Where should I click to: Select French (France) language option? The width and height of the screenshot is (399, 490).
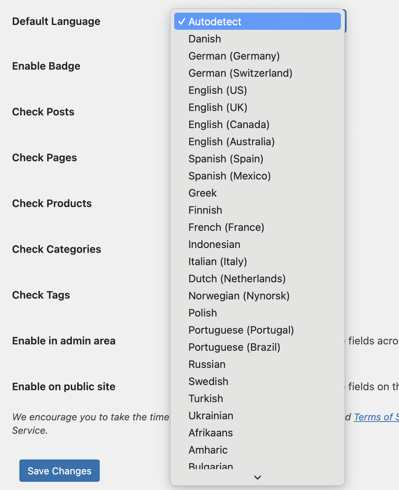pos(226,227)
